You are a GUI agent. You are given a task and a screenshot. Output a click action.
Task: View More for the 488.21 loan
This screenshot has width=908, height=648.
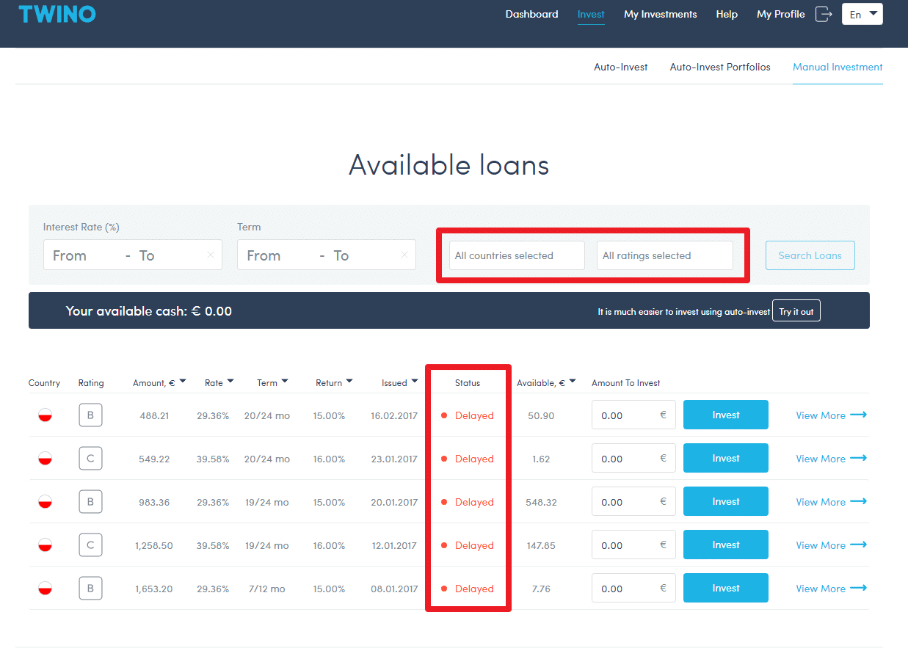[x=832, y=415]
